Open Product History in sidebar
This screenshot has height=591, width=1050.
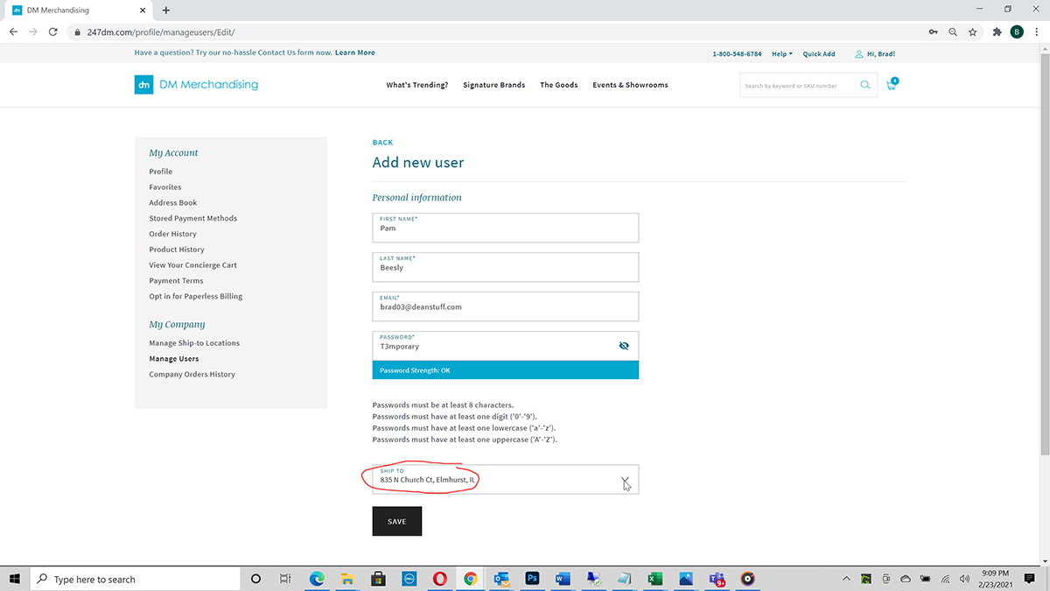click(x=177, y=250)
